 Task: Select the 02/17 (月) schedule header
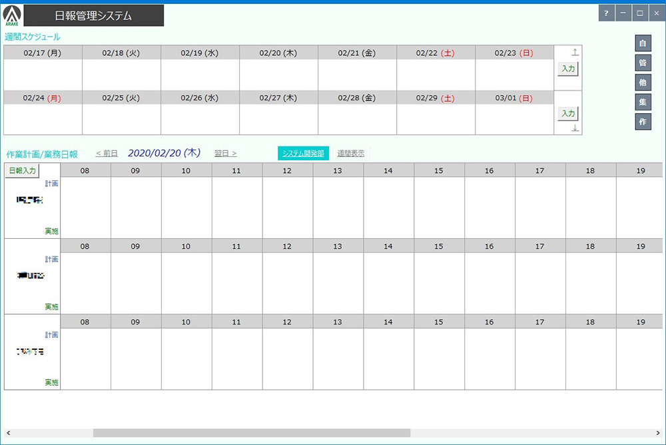point(43,53)
